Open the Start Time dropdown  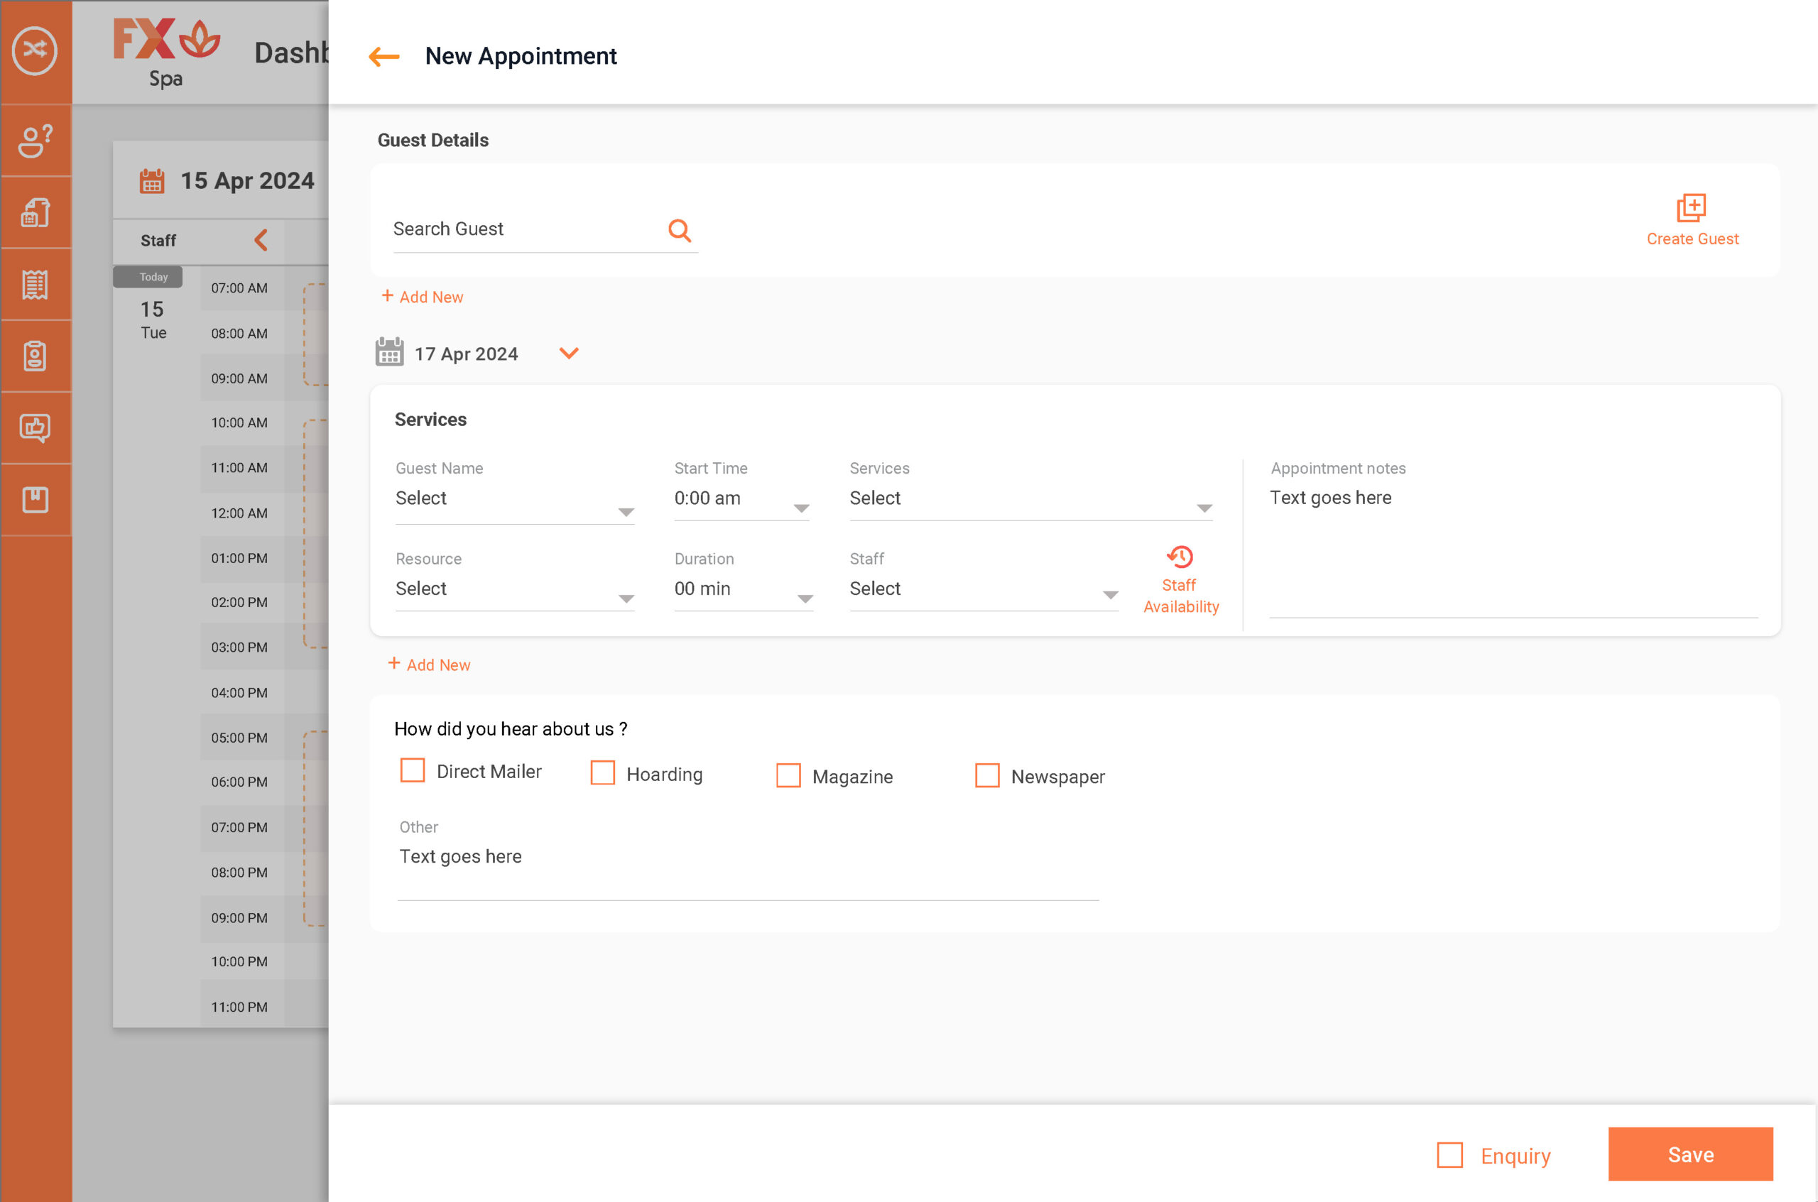(x=801, y=508)
